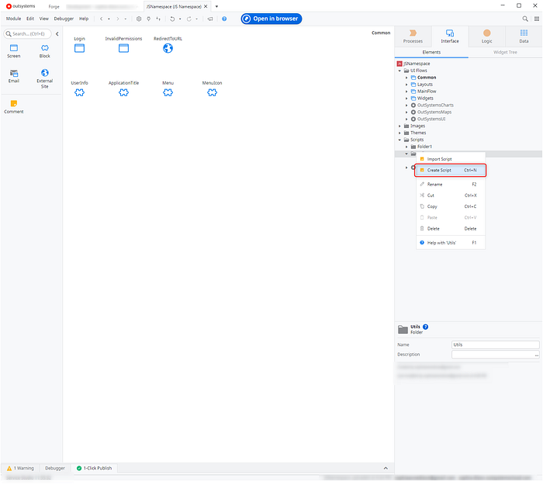Click the Description input field
543x485 pixels.
pos(493,354)
